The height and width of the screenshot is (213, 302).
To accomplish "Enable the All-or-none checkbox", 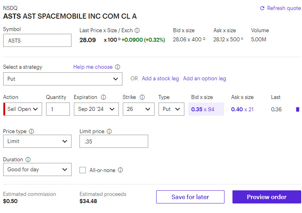I will click(x=83, y=170).
